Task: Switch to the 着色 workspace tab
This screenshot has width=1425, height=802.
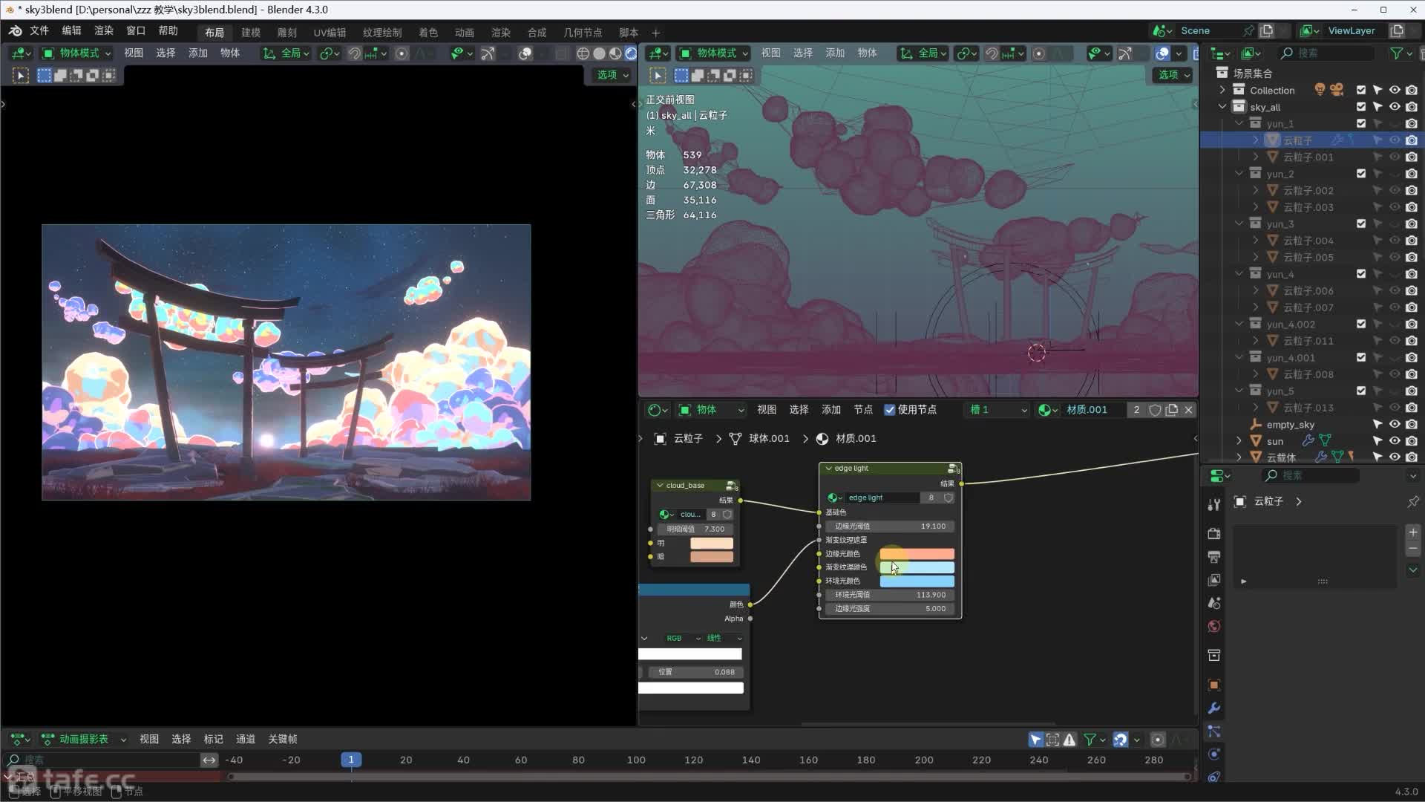Action: coord(428,33)
